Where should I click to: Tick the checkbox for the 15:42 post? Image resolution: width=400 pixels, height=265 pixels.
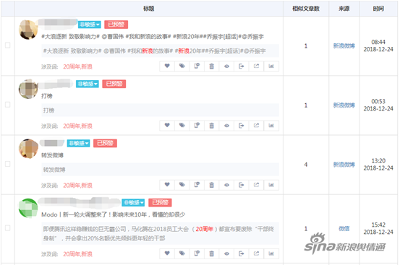point(8,228)
